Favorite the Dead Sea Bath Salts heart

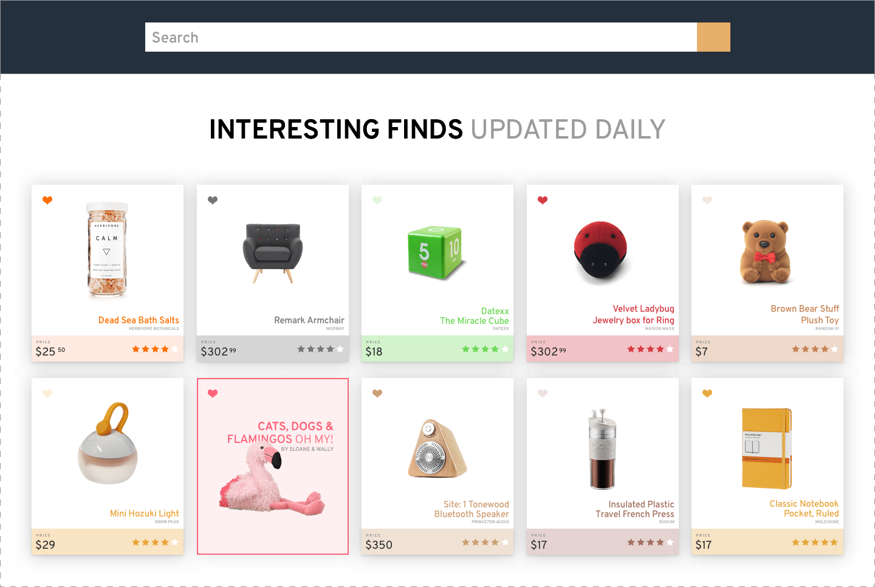[47, 200]
